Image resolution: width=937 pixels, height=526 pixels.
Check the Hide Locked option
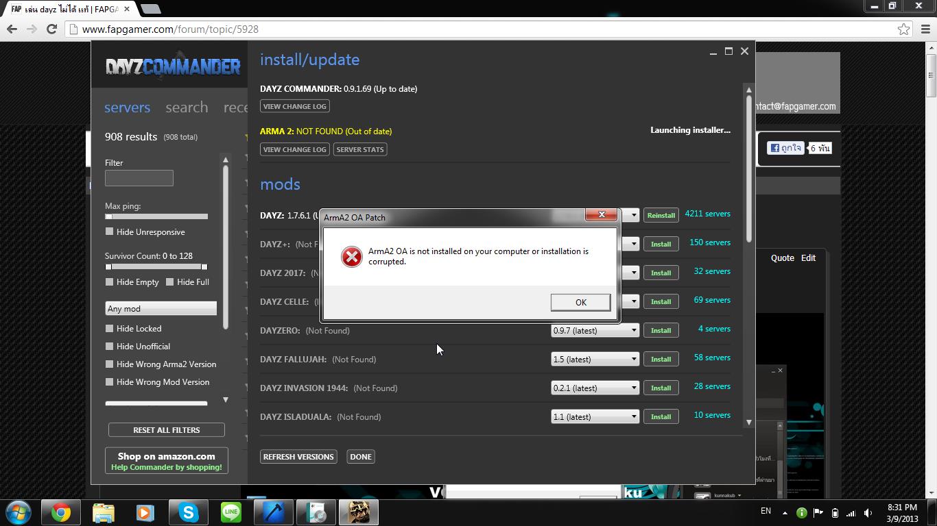(109, 328)
